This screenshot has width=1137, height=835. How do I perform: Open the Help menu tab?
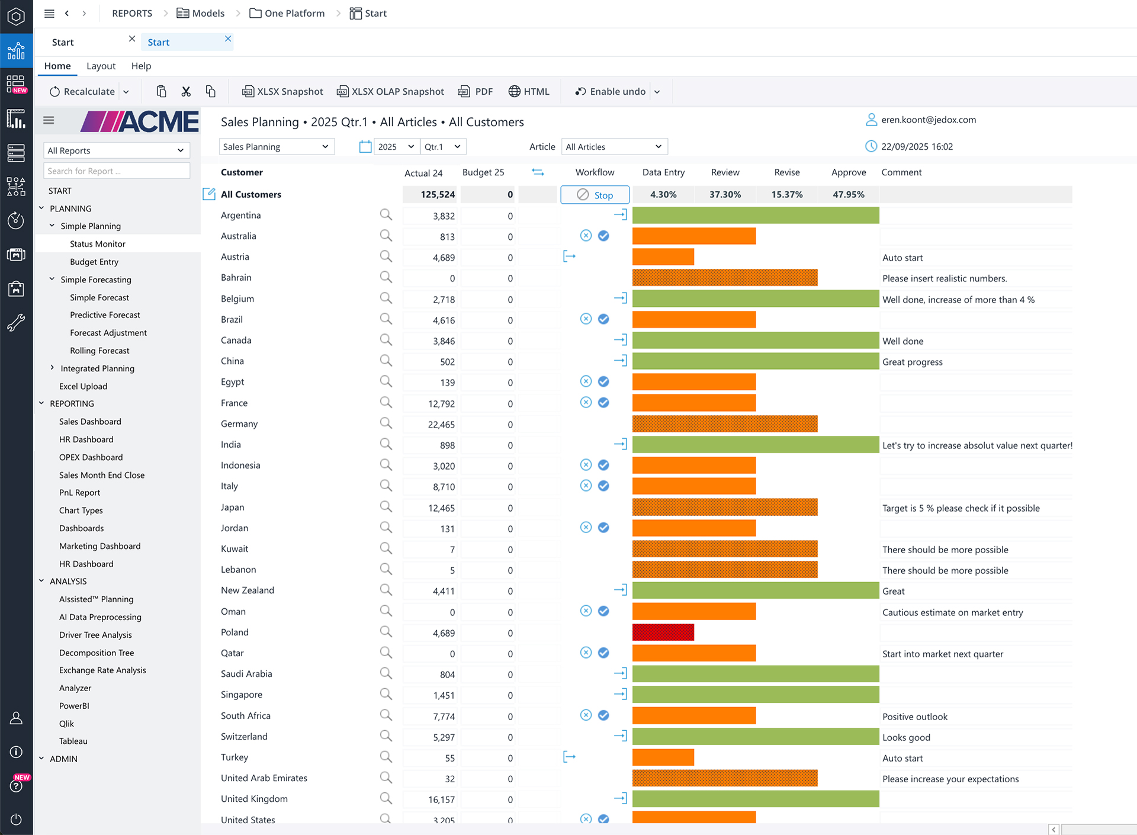tap(141, 66)
